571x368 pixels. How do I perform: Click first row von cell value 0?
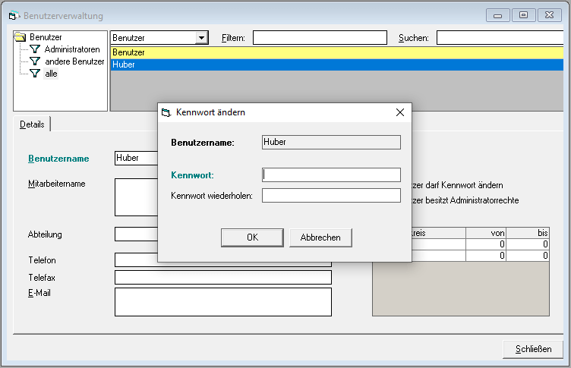(486, 244)
